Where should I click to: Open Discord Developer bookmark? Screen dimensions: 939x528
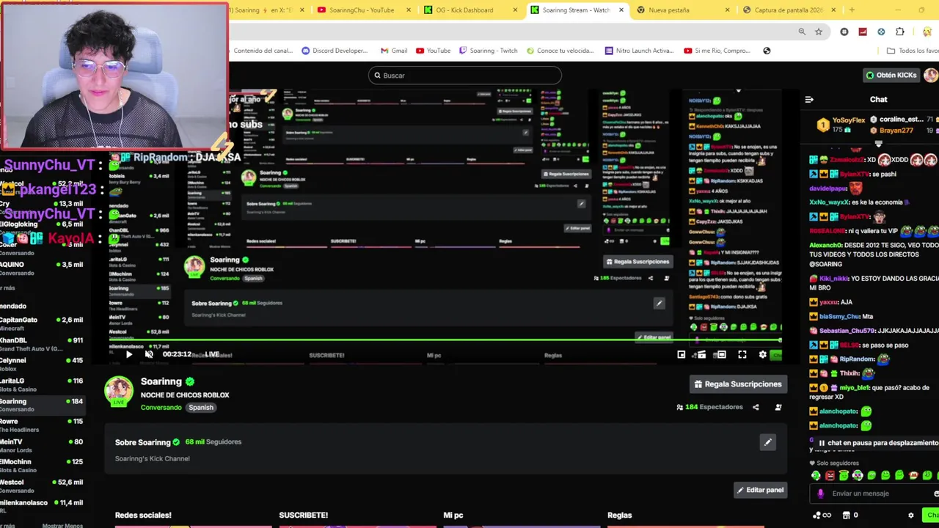click(x=334, y=51)
